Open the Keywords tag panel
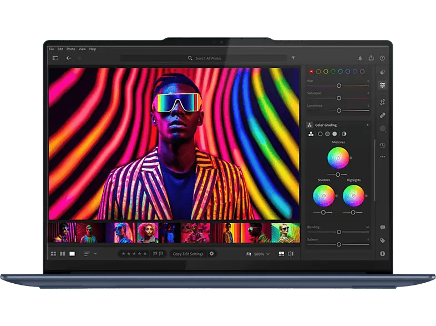Image resolution: width=436 pixels, height=326 pixels. tap(382, 240)
